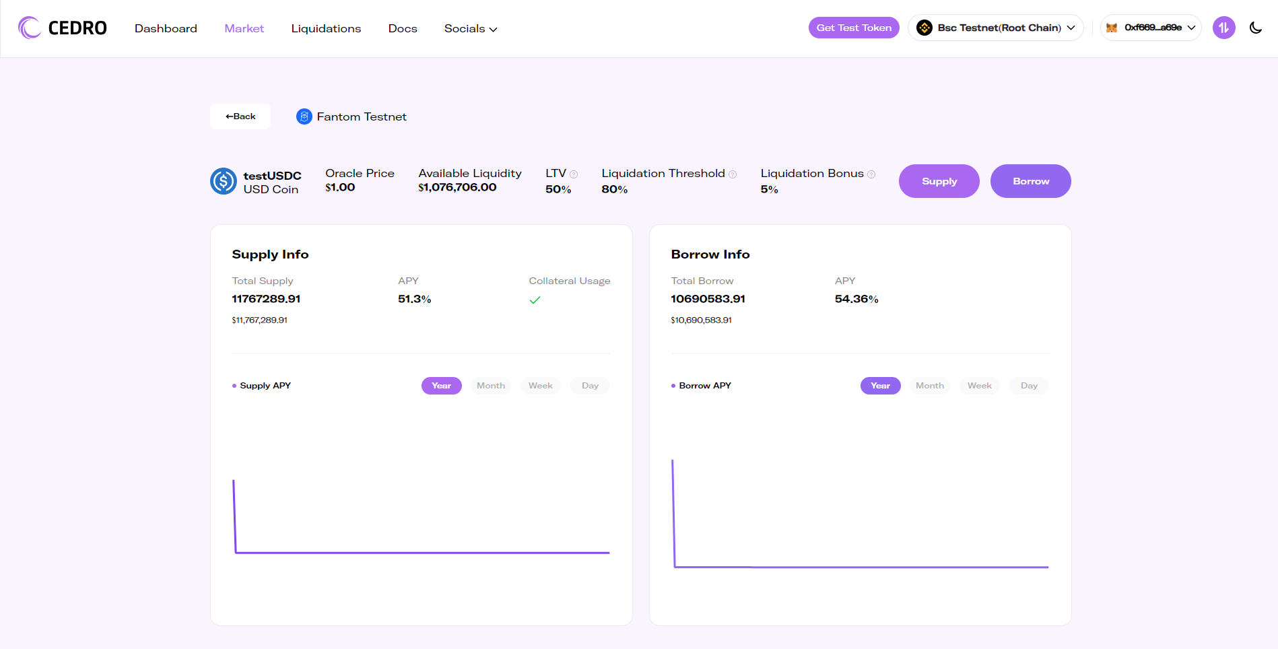
Task: Open the wallet address 0xf669 dropdown
Action: 1151,28
